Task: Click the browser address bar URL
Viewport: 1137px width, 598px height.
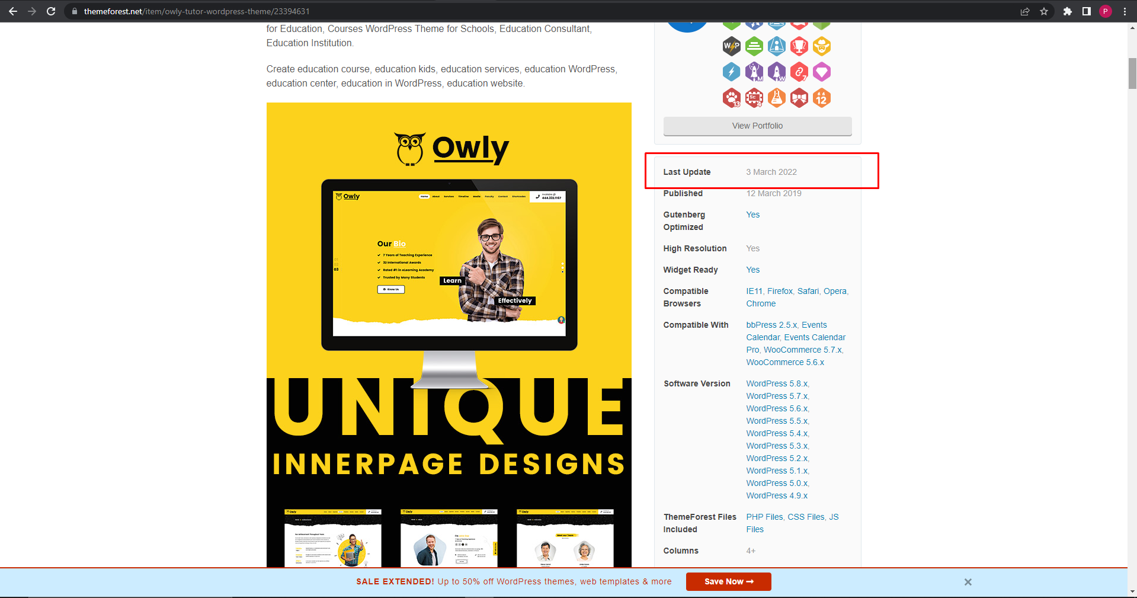Action: 197,11
